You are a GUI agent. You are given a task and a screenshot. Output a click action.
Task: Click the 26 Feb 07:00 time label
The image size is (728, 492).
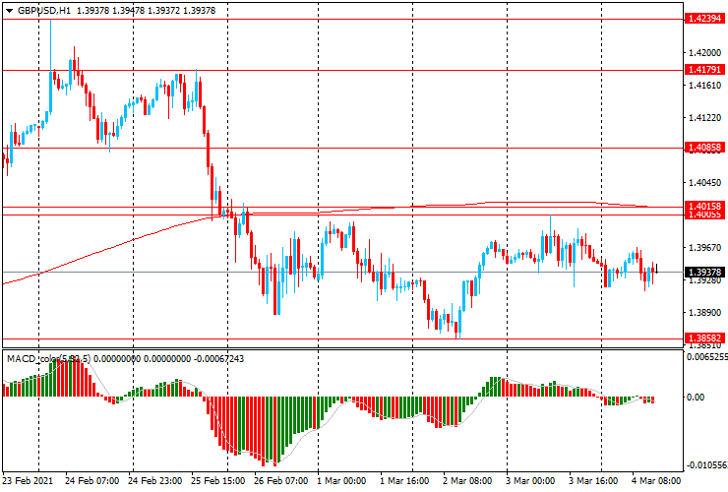pos(281,480)
